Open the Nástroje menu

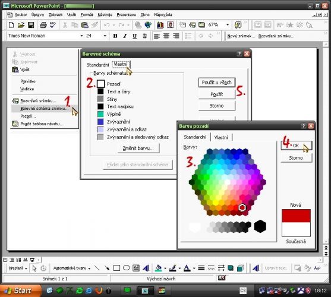point(105,15)
